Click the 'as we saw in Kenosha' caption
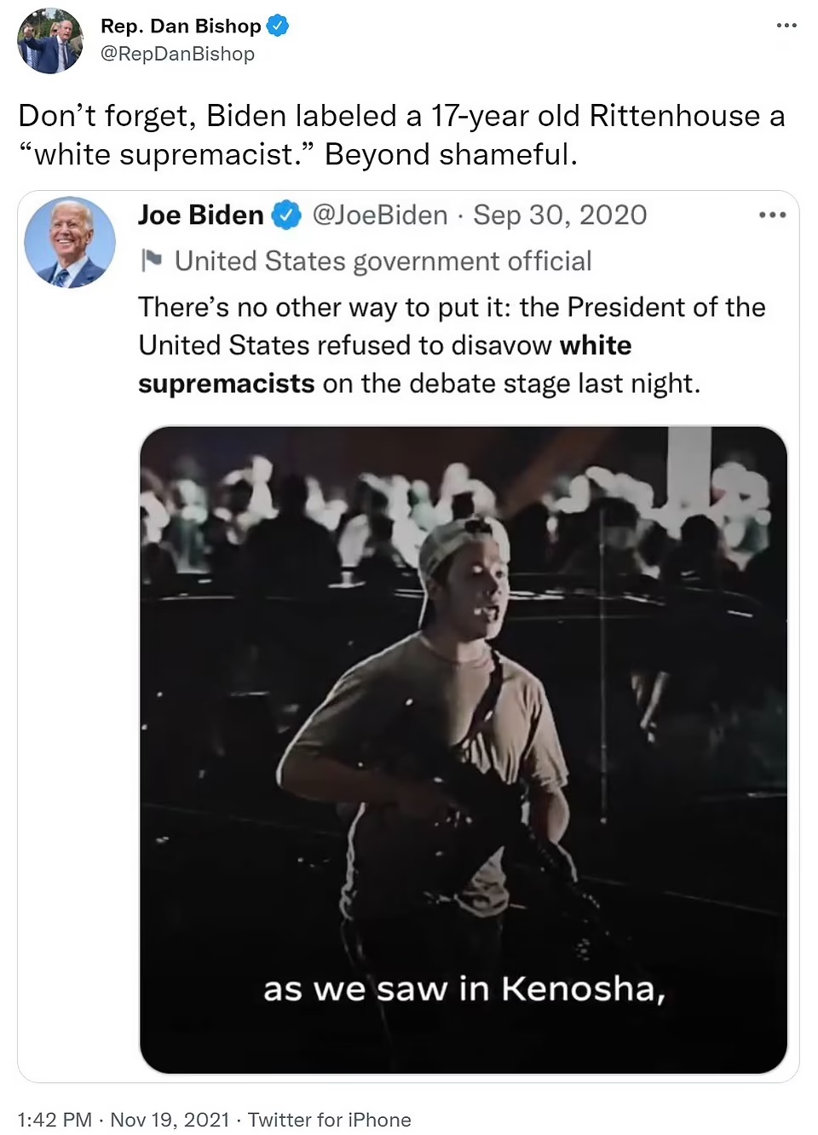This screenshot has height=1135, width=818. 464,989
